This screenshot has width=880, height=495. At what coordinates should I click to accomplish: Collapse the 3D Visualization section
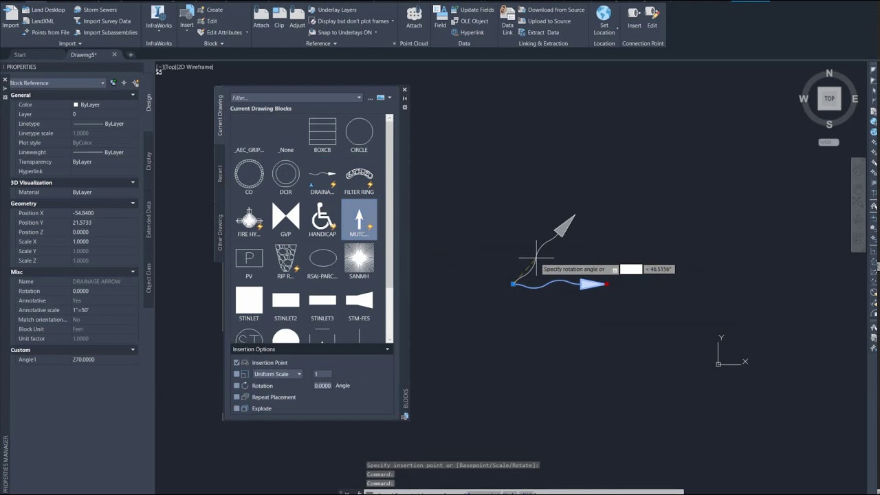pyautogui.click(x=133, y=182)
